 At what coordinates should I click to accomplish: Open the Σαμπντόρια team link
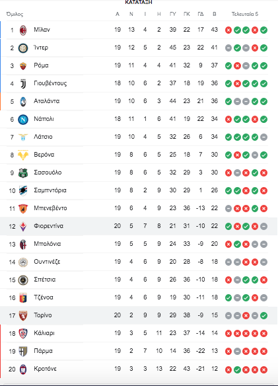50,190
